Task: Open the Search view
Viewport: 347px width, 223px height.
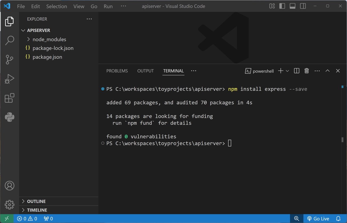Action: pyautogui.click(x=9, y=41)
